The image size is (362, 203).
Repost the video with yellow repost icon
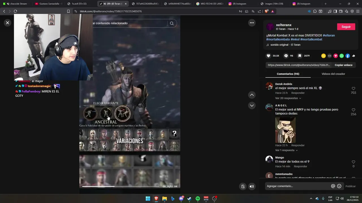[324, 56]
